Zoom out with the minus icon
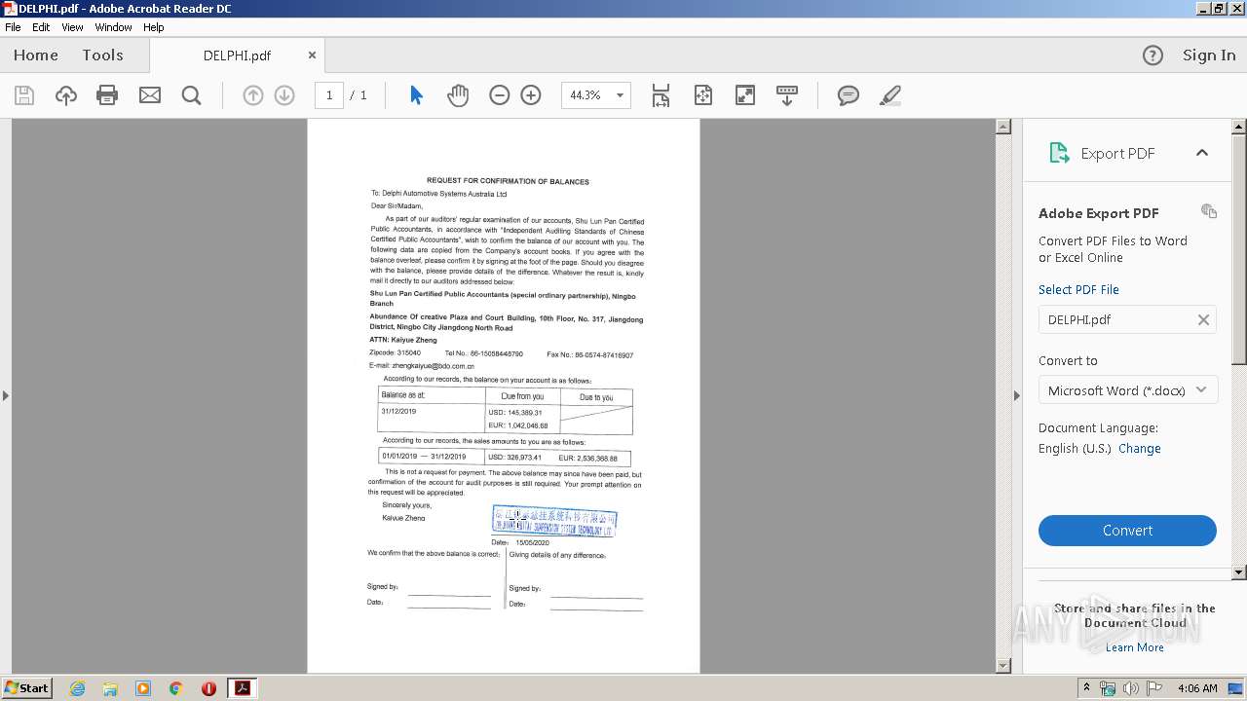Image resolution: width=1247 pixels, height=701 pixels. coord(500,95)
